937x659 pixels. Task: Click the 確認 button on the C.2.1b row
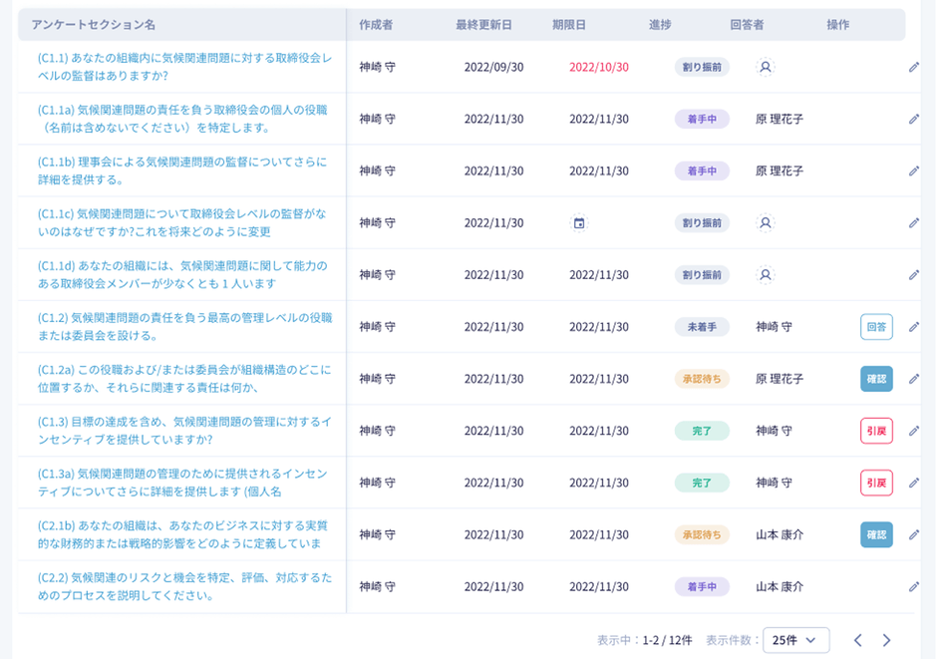[876, 534]
